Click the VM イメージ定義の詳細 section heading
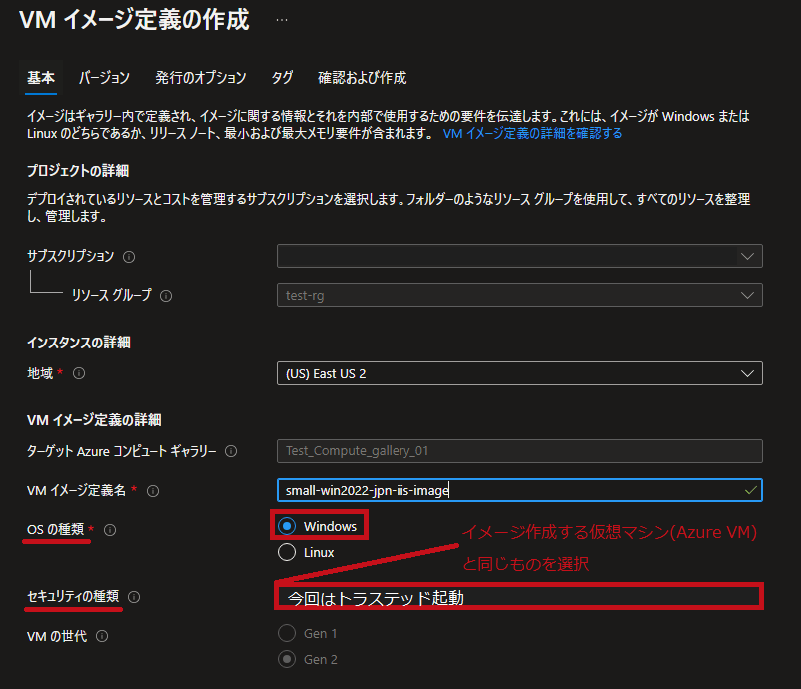 (x=94, y=420)
